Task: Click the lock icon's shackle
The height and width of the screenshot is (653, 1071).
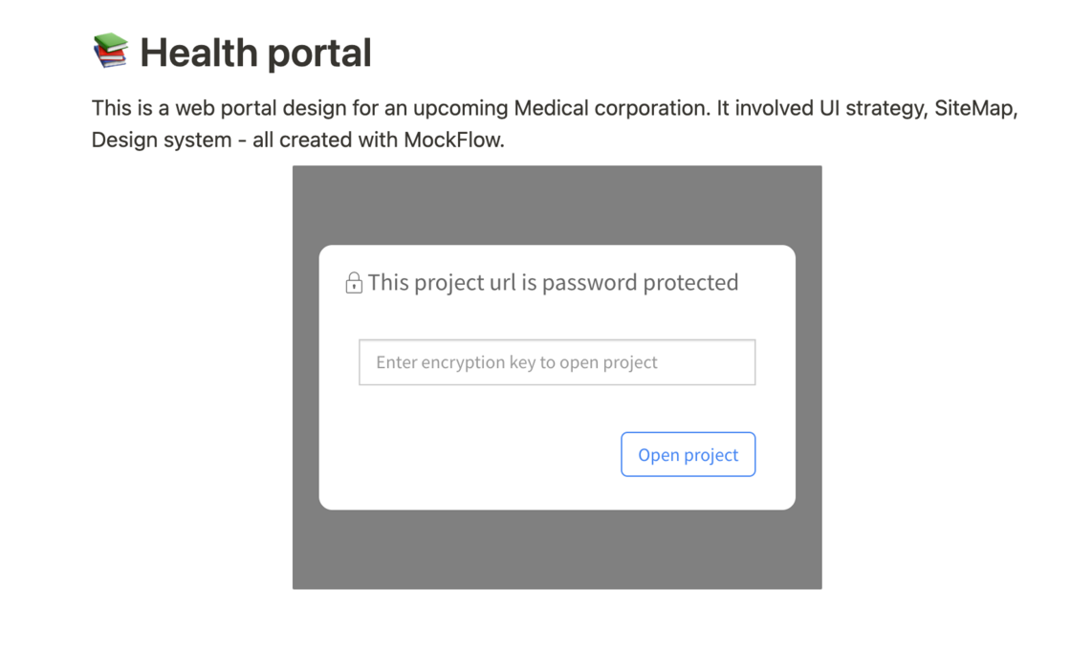Action: (352, 275)
